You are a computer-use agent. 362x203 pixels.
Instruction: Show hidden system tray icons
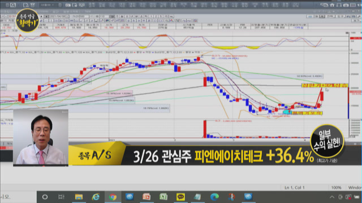pyautogui.click(x=332, y=197)
